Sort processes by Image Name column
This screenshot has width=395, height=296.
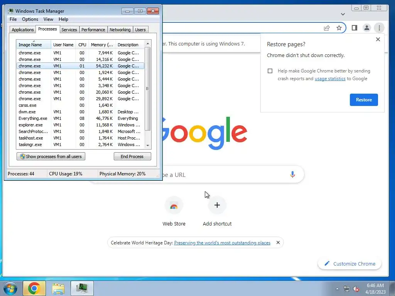point(34,45)
